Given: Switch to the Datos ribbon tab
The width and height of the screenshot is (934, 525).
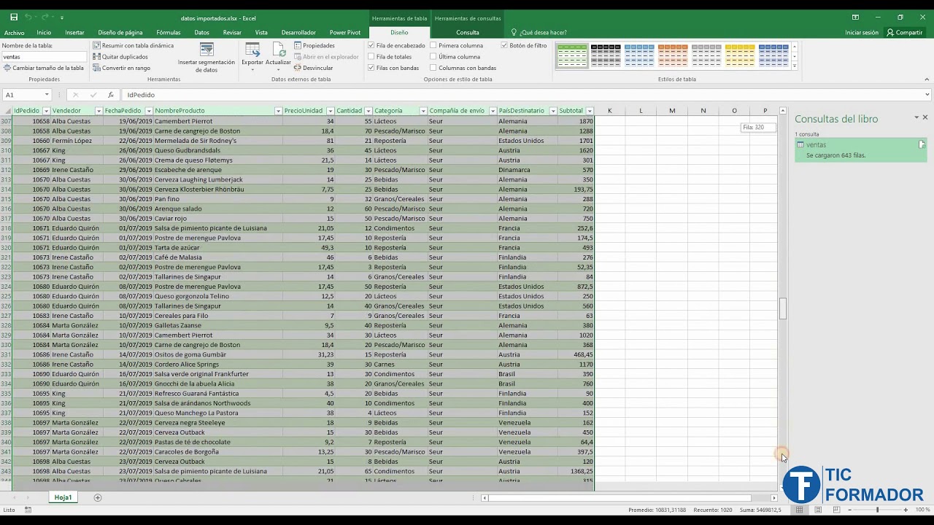Looking at the screenshot, I should [201, 32].
